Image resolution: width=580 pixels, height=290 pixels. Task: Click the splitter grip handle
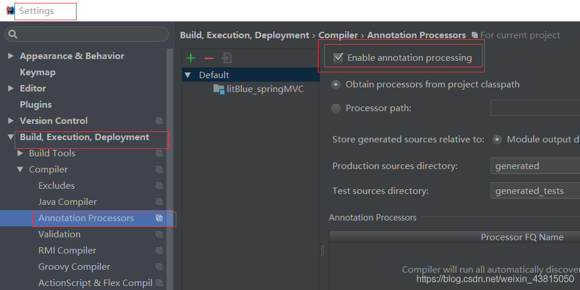click(322, 250)
